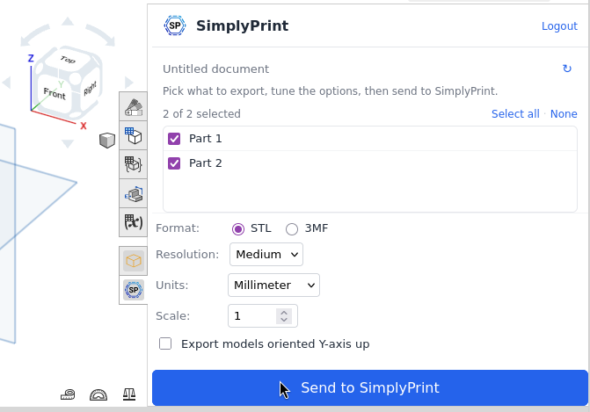Image resolution: width=590 pixels, height=412 pixels.
Task: Select the measure tape tool icon
Action: coord(68,394)
